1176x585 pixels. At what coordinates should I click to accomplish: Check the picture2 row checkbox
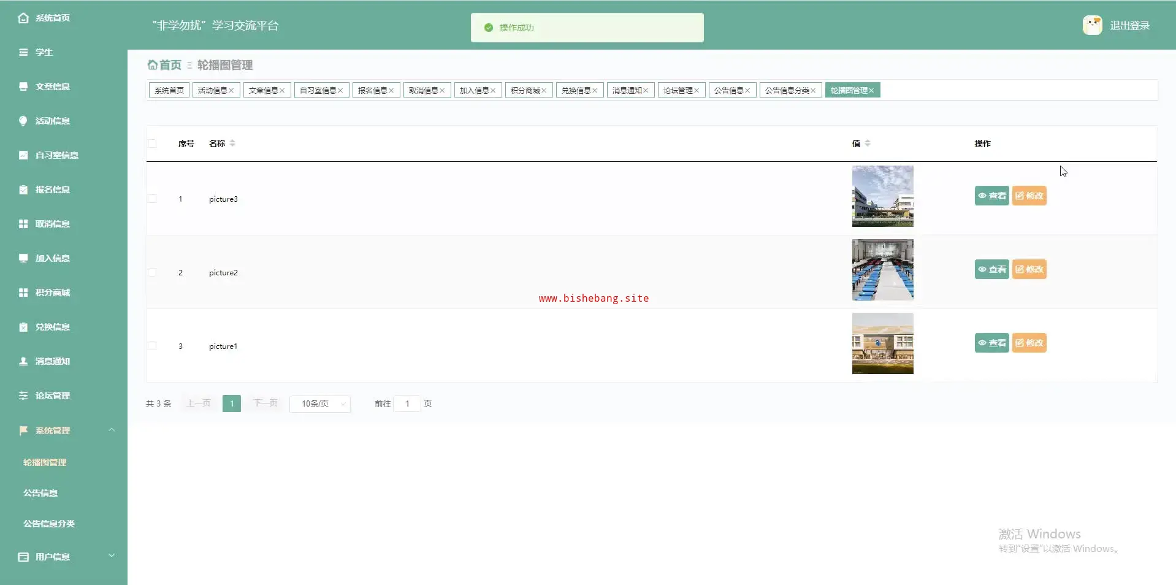pos(152,272)
